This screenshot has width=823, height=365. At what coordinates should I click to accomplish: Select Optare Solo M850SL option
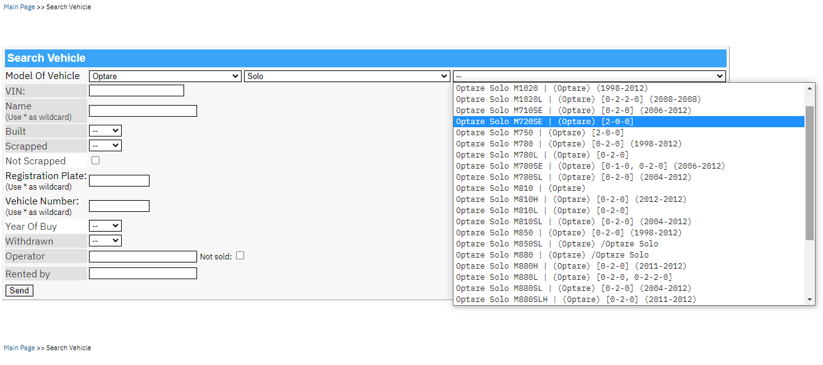point(629,244)
